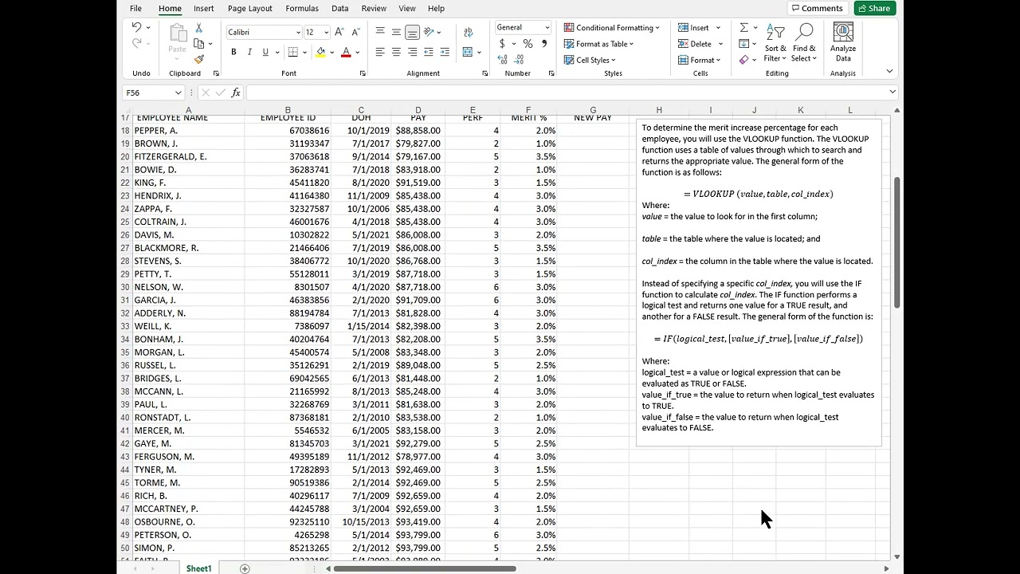Screen dimensions: 1020x574
Task: Toggle Italic formatting
Action: click(x=249, y=52)
